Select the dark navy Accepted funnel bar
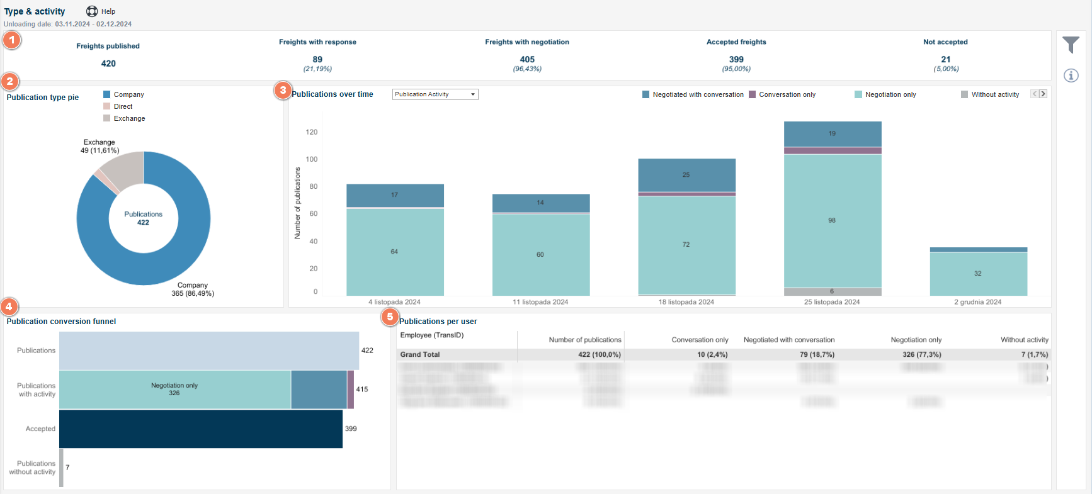 pos(201,429)
